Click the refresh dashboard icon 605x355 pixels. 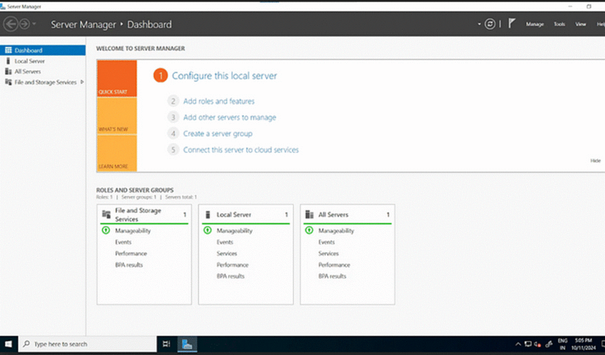[x=489, y=24]
